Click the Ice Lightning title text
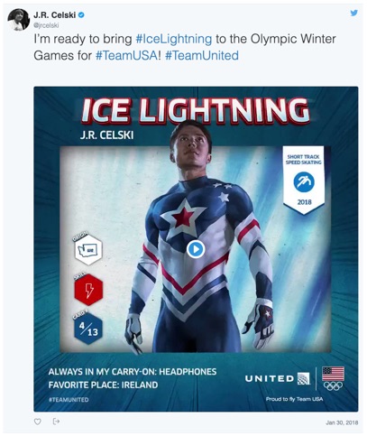This screenshot has height=436, width=367. 196,110
